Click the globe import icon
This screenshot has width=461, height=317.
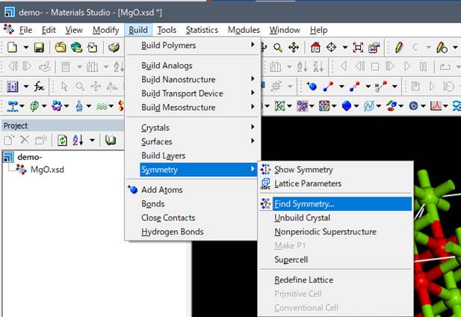tap(76, 47)
